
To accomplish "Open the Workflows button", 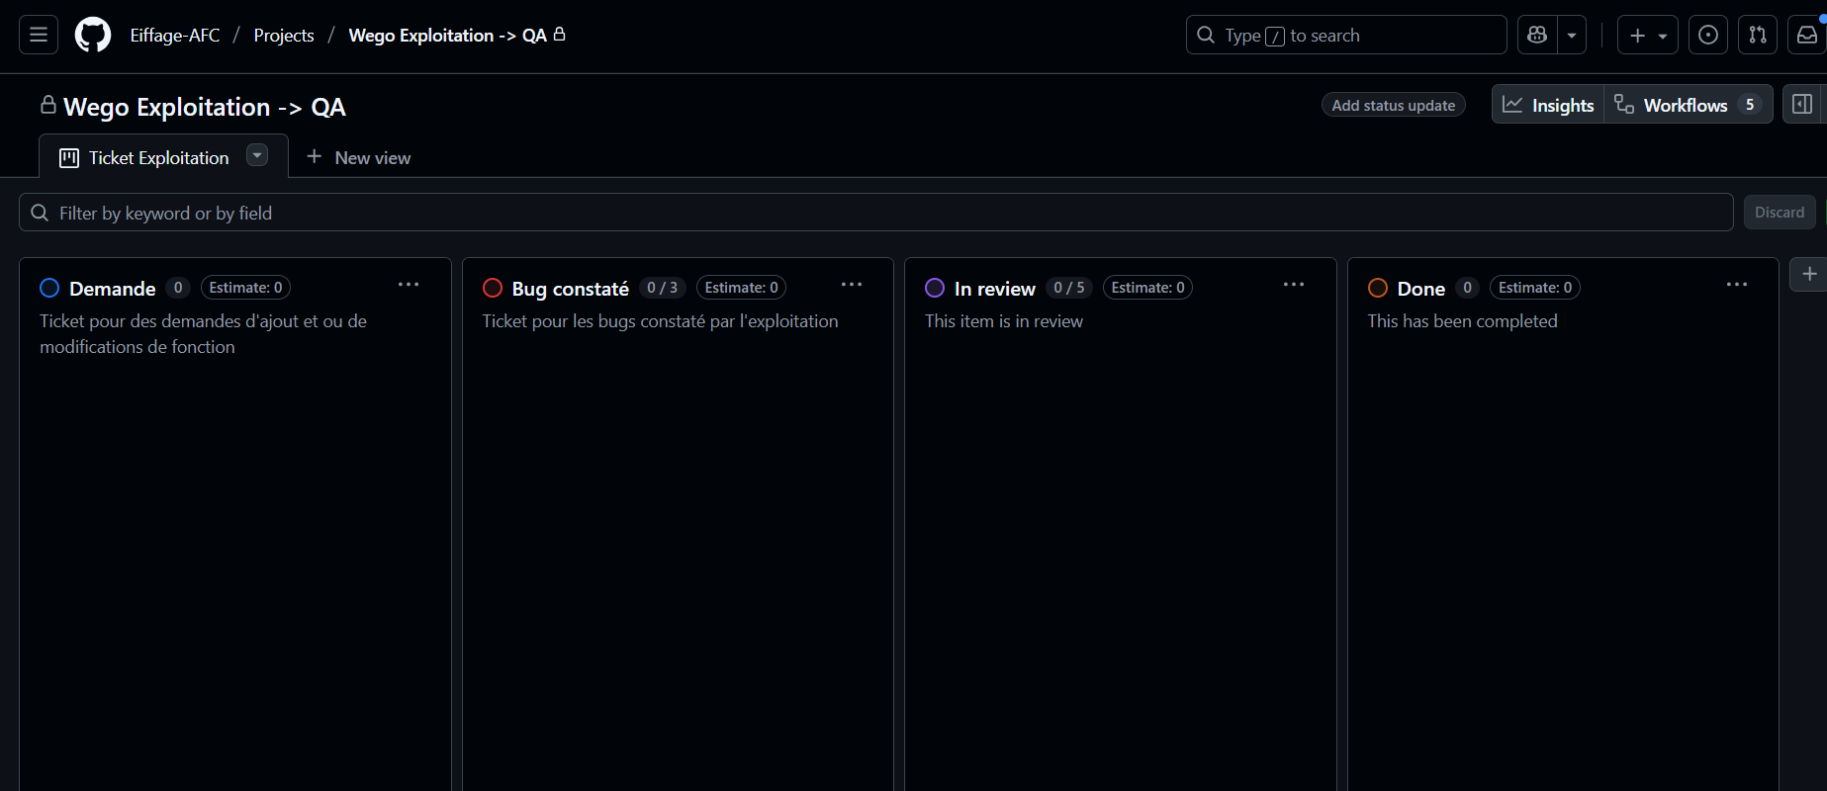I will click(1687, 105).
